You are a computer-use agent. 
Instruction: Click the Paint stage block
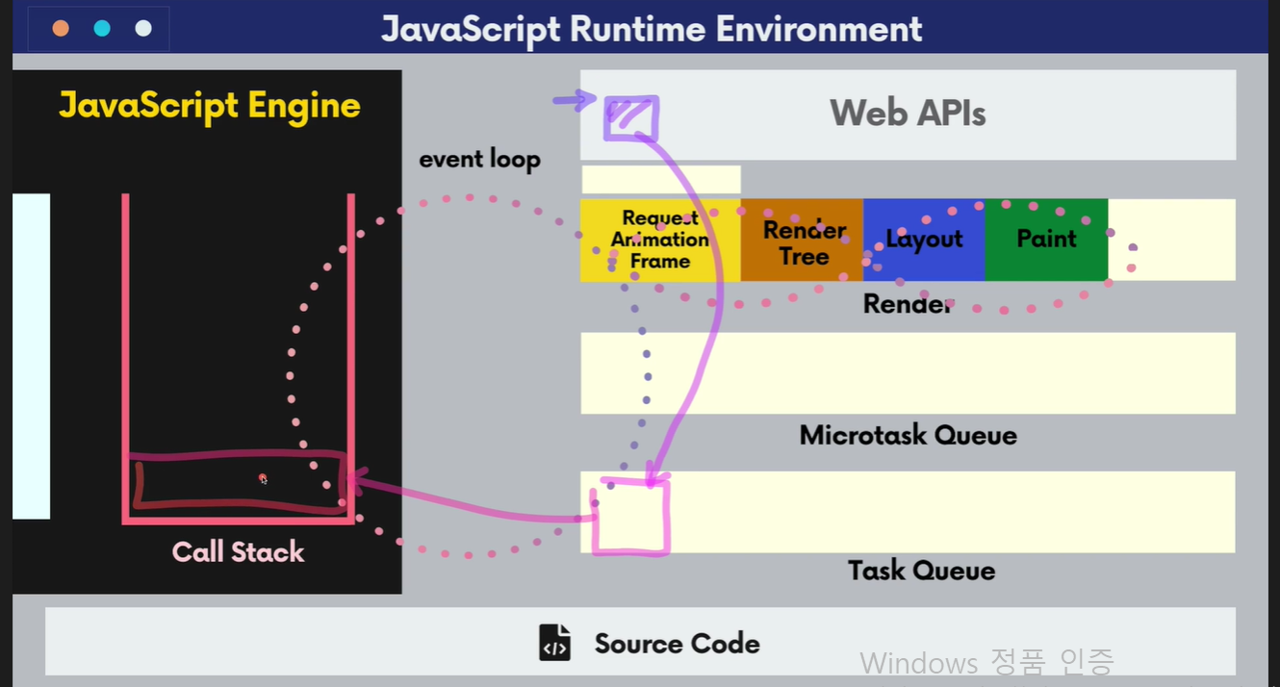(x=1047, y=240)
